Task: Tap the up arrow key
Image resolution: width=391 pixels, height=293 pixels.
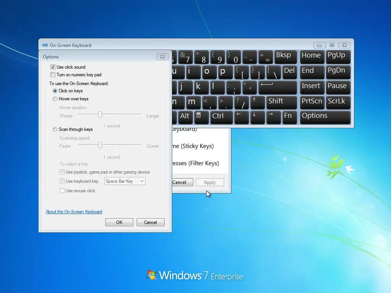Action: click(257, 103)
